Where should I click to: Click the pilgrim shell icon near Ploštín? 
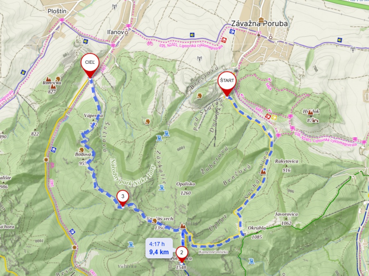[x=86, y=41]
